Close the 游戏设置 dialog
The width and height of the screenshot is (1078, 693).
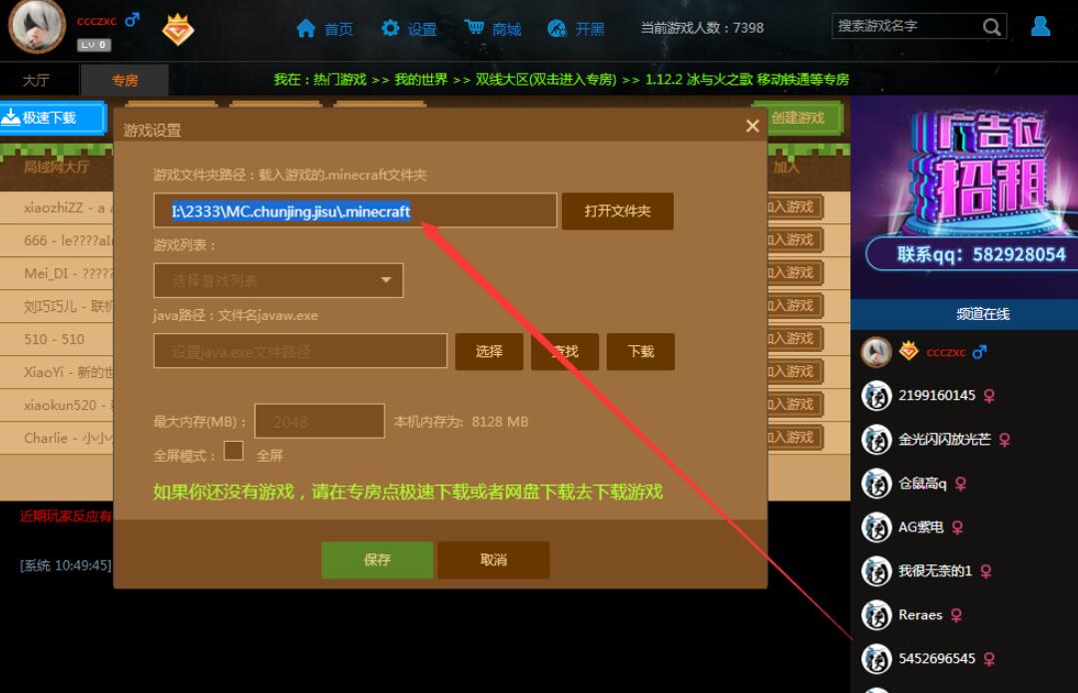(x=753, y=126)
